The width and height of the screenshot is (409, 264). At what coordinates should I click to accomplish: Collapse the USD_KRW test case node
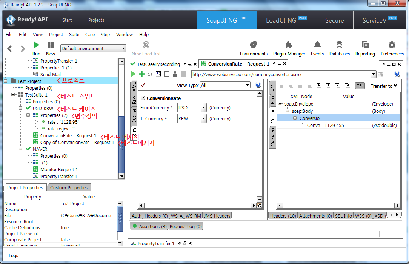click(21, 108)
